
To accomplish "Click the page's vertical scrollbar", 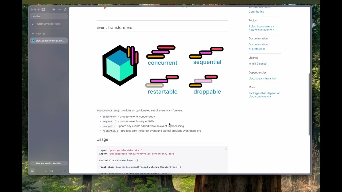I will pyautogui.click(x=309, y=105).
